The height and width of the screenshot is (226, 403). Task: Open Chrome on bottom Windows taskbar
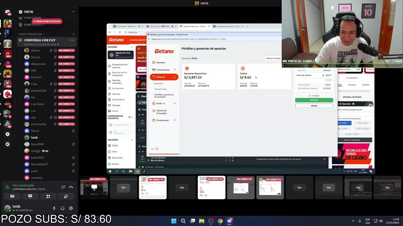click(220, 221)
